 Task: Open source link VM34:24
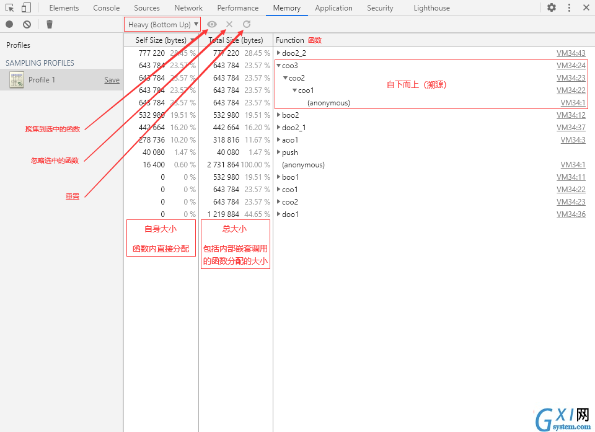point(571,65)
